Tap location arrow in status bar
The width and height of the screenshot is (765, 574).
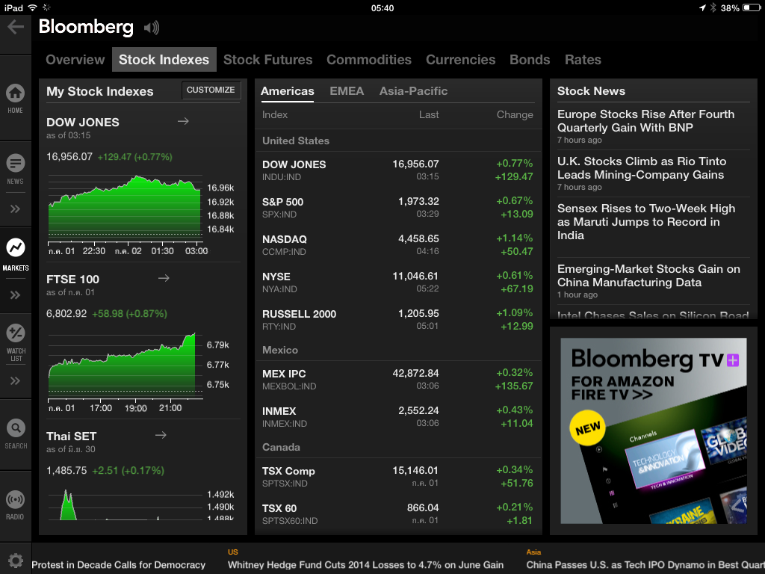tap(702, 7)
